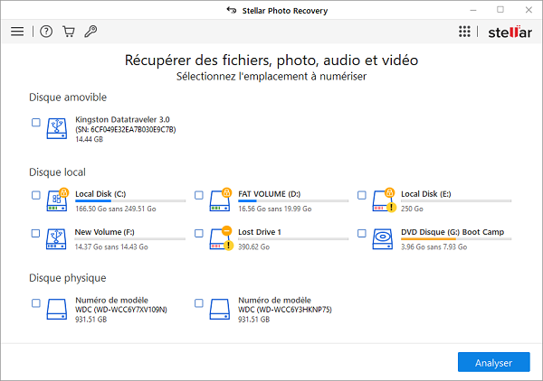This screenshot has height=381, width=543.
Task: Minimize the Stellar Photo Recovery window
Action: (x=473, y=10)
